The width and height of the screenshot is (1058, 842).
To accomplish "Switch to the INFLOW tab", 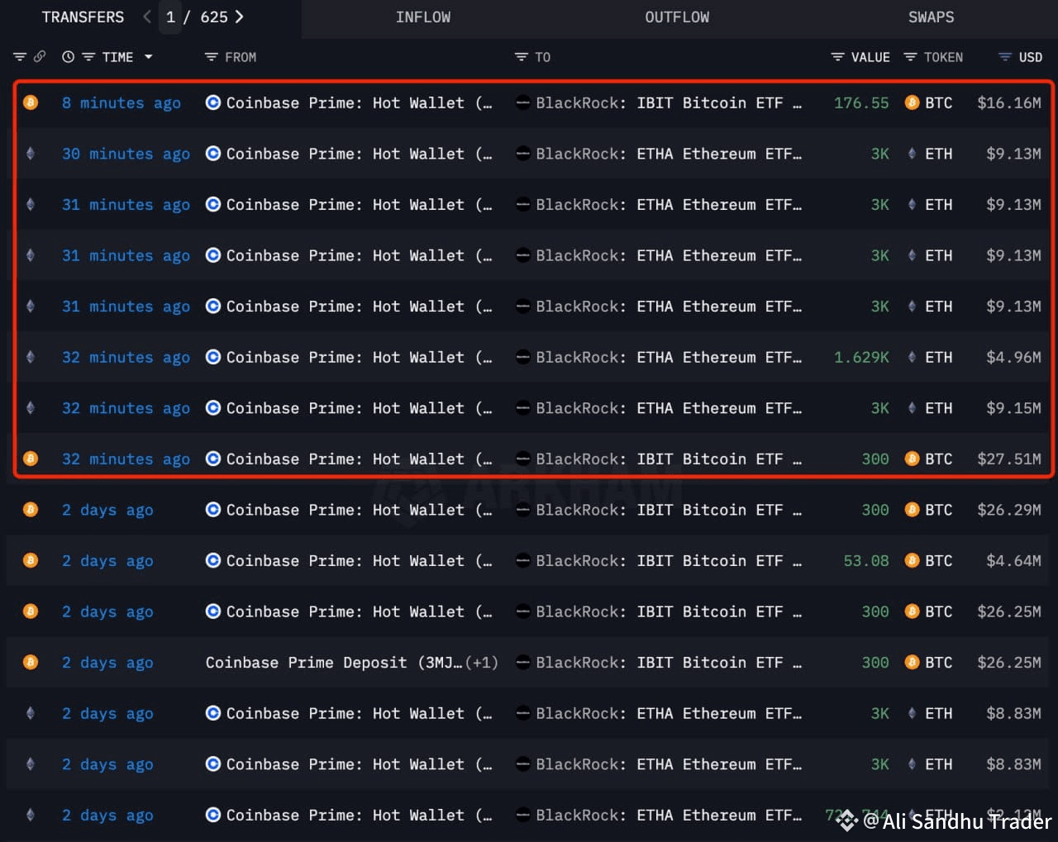I will click(x=423, y=17).
